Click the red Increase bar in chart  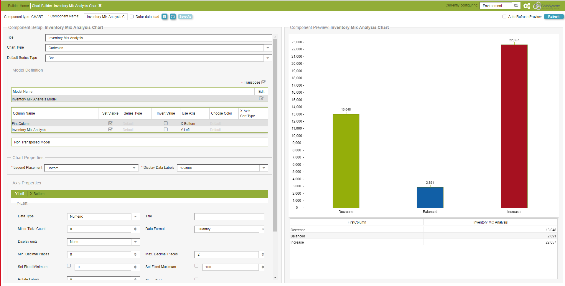coord(514,127)
